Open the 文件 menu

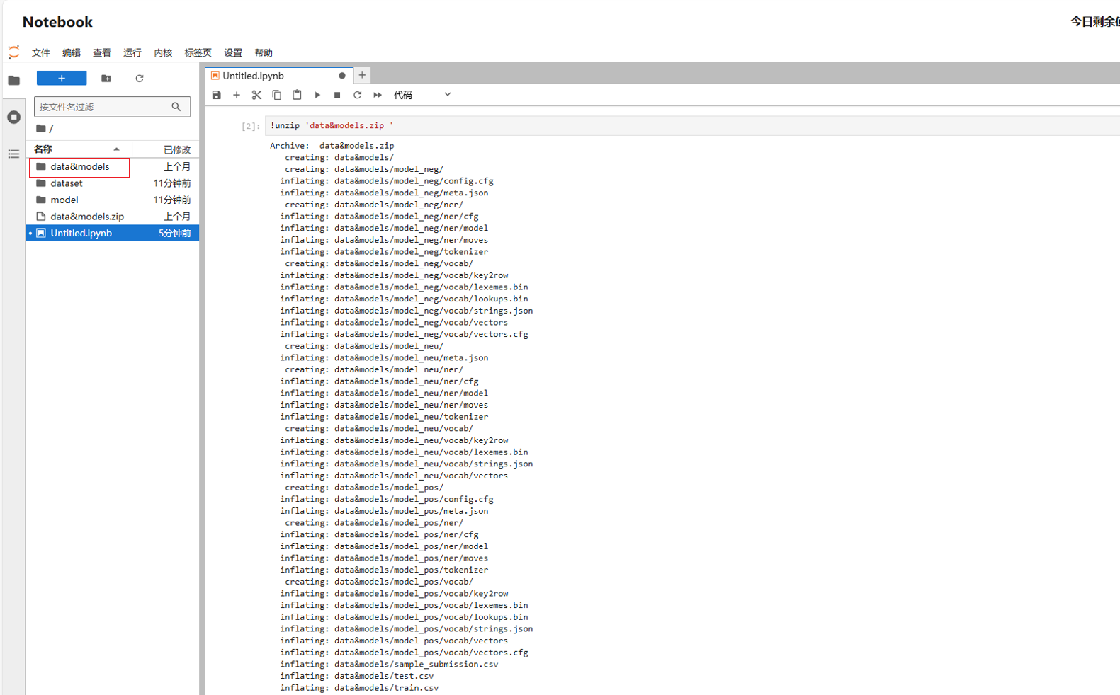click(x=41, y=53)
